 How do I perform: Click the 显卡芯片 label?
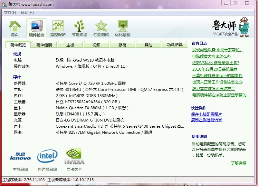pos(74,169)
